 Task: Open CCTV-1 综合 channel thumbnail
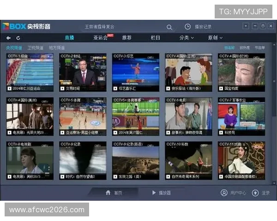(x=30, y=72)
